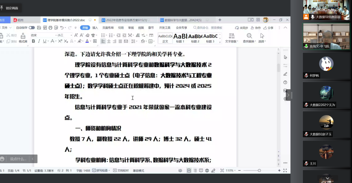Click the search commands (查找命令) field
This screenshot has width=352, height=183.
coord(208,28)
